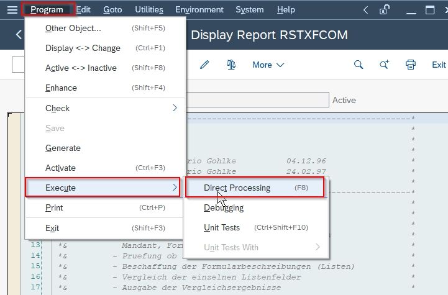Choose Exit from Program menu
Viewport: 448px width, 295px height.
(104, 228)
